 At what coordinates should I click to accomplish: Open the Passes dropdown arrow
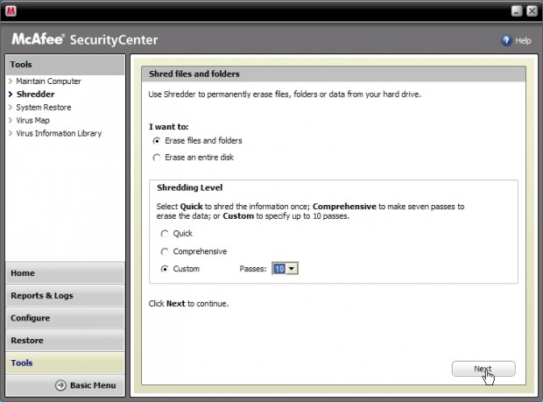click(x=292, y=269)
